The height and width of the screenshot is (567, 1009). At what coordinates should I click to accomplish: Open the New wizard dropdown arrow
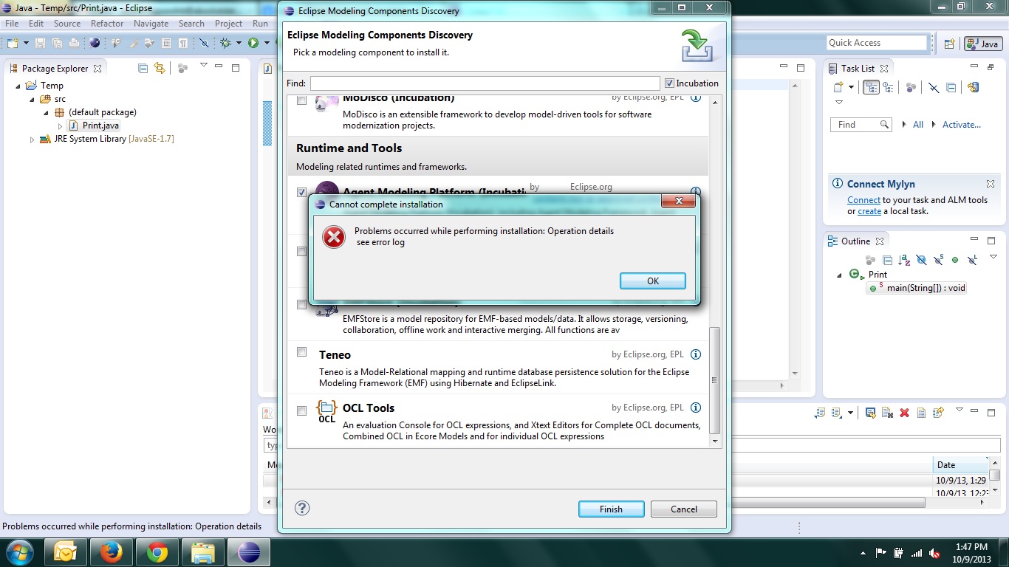pos(26,43)
